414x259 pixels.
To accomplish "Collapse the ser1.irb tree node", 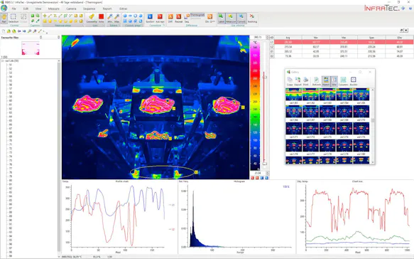I will click(x=3, y=61).
